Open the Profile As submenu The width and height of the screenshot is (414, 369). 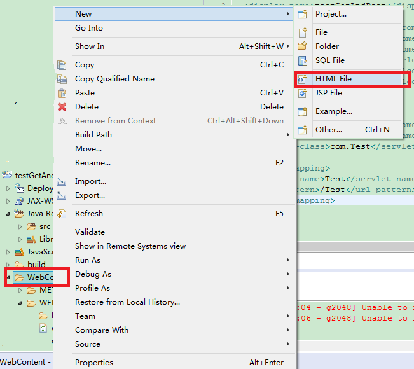click(174, 288)
